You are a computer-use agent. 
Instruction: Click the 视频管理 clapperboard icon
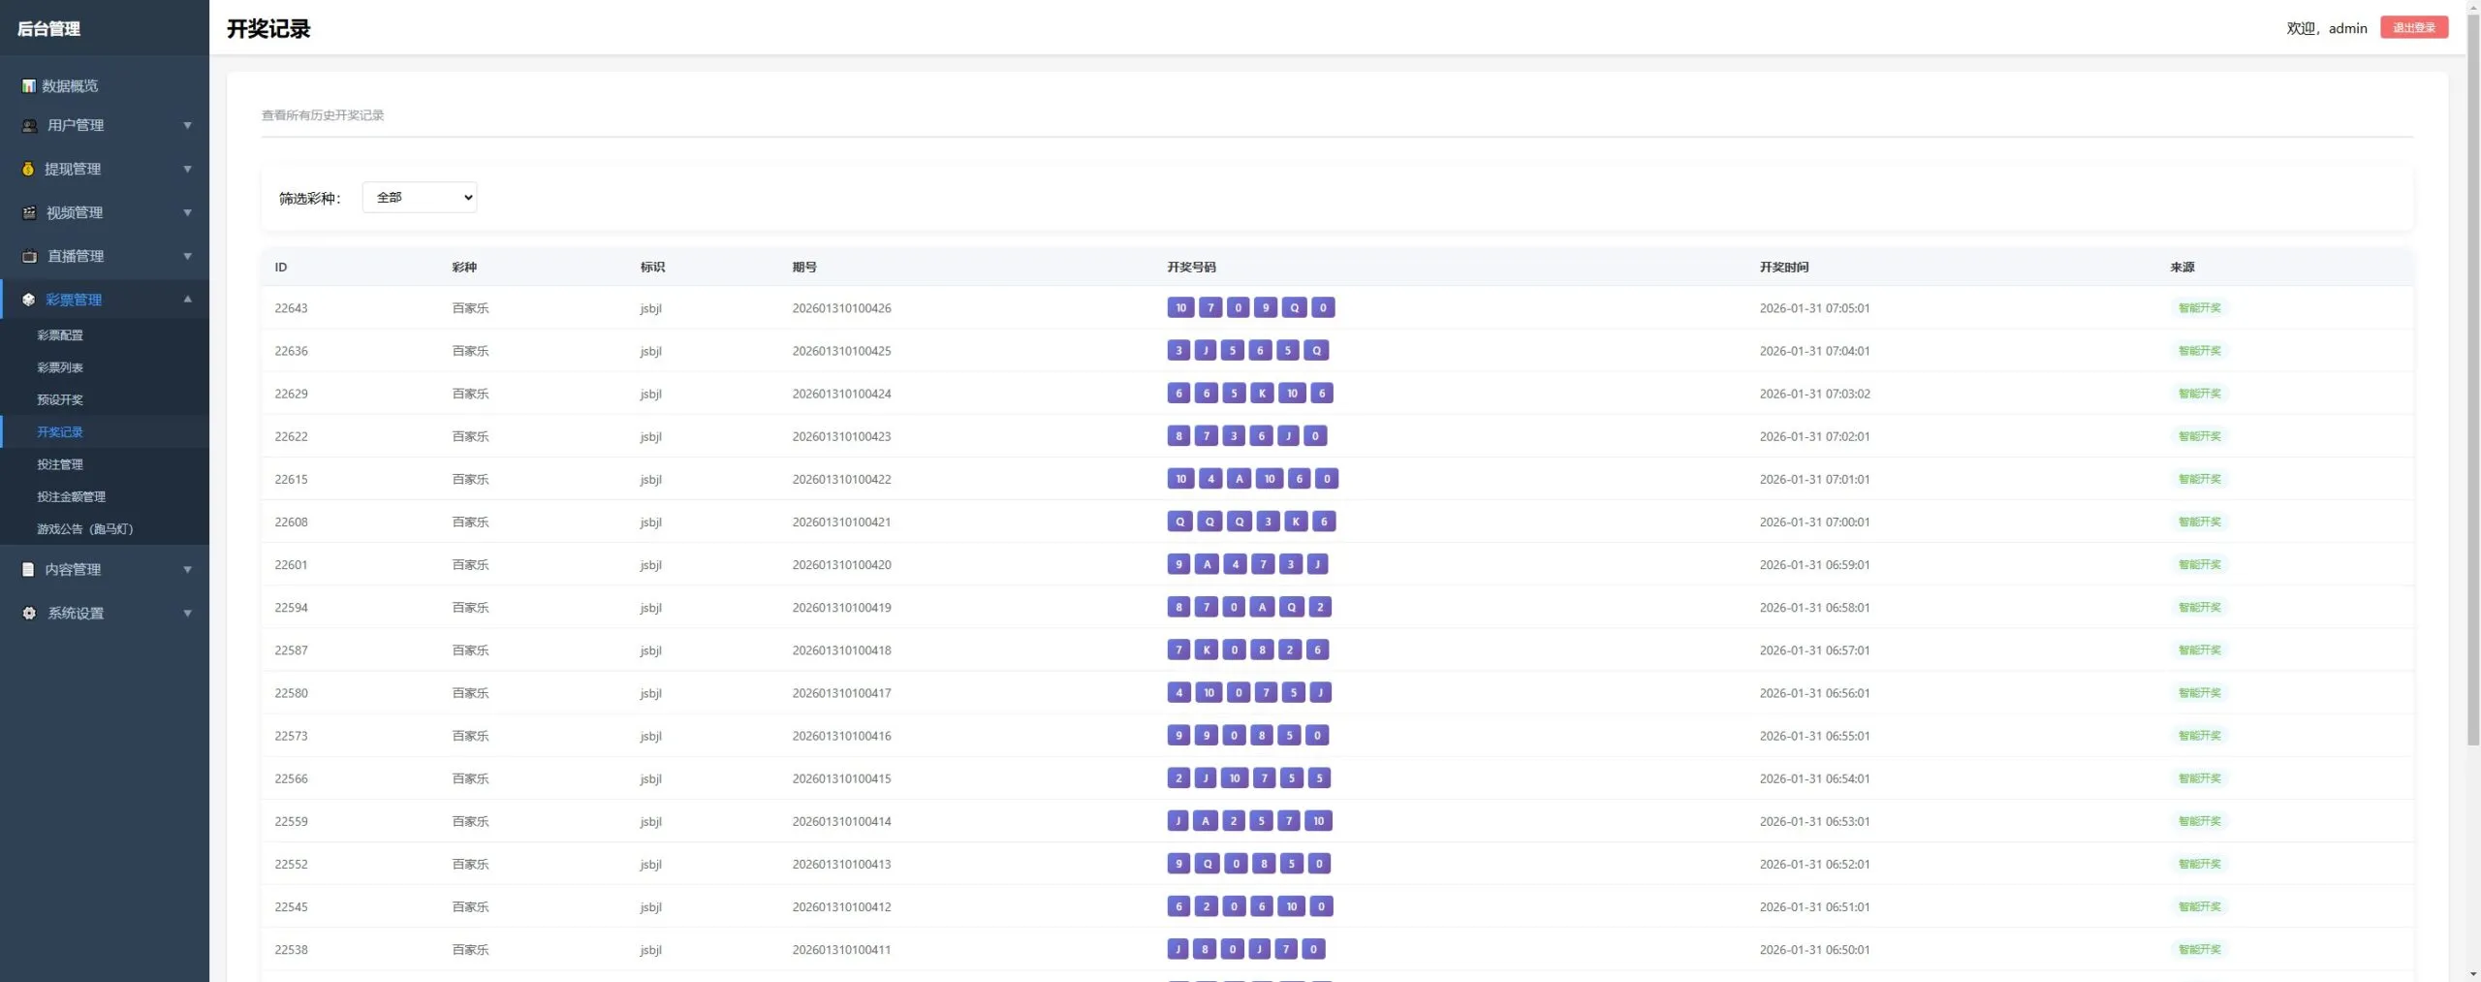30,213
